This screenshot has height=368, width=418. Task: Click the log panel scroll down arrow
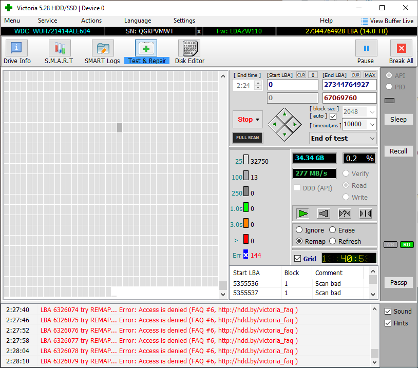[374, 362]
